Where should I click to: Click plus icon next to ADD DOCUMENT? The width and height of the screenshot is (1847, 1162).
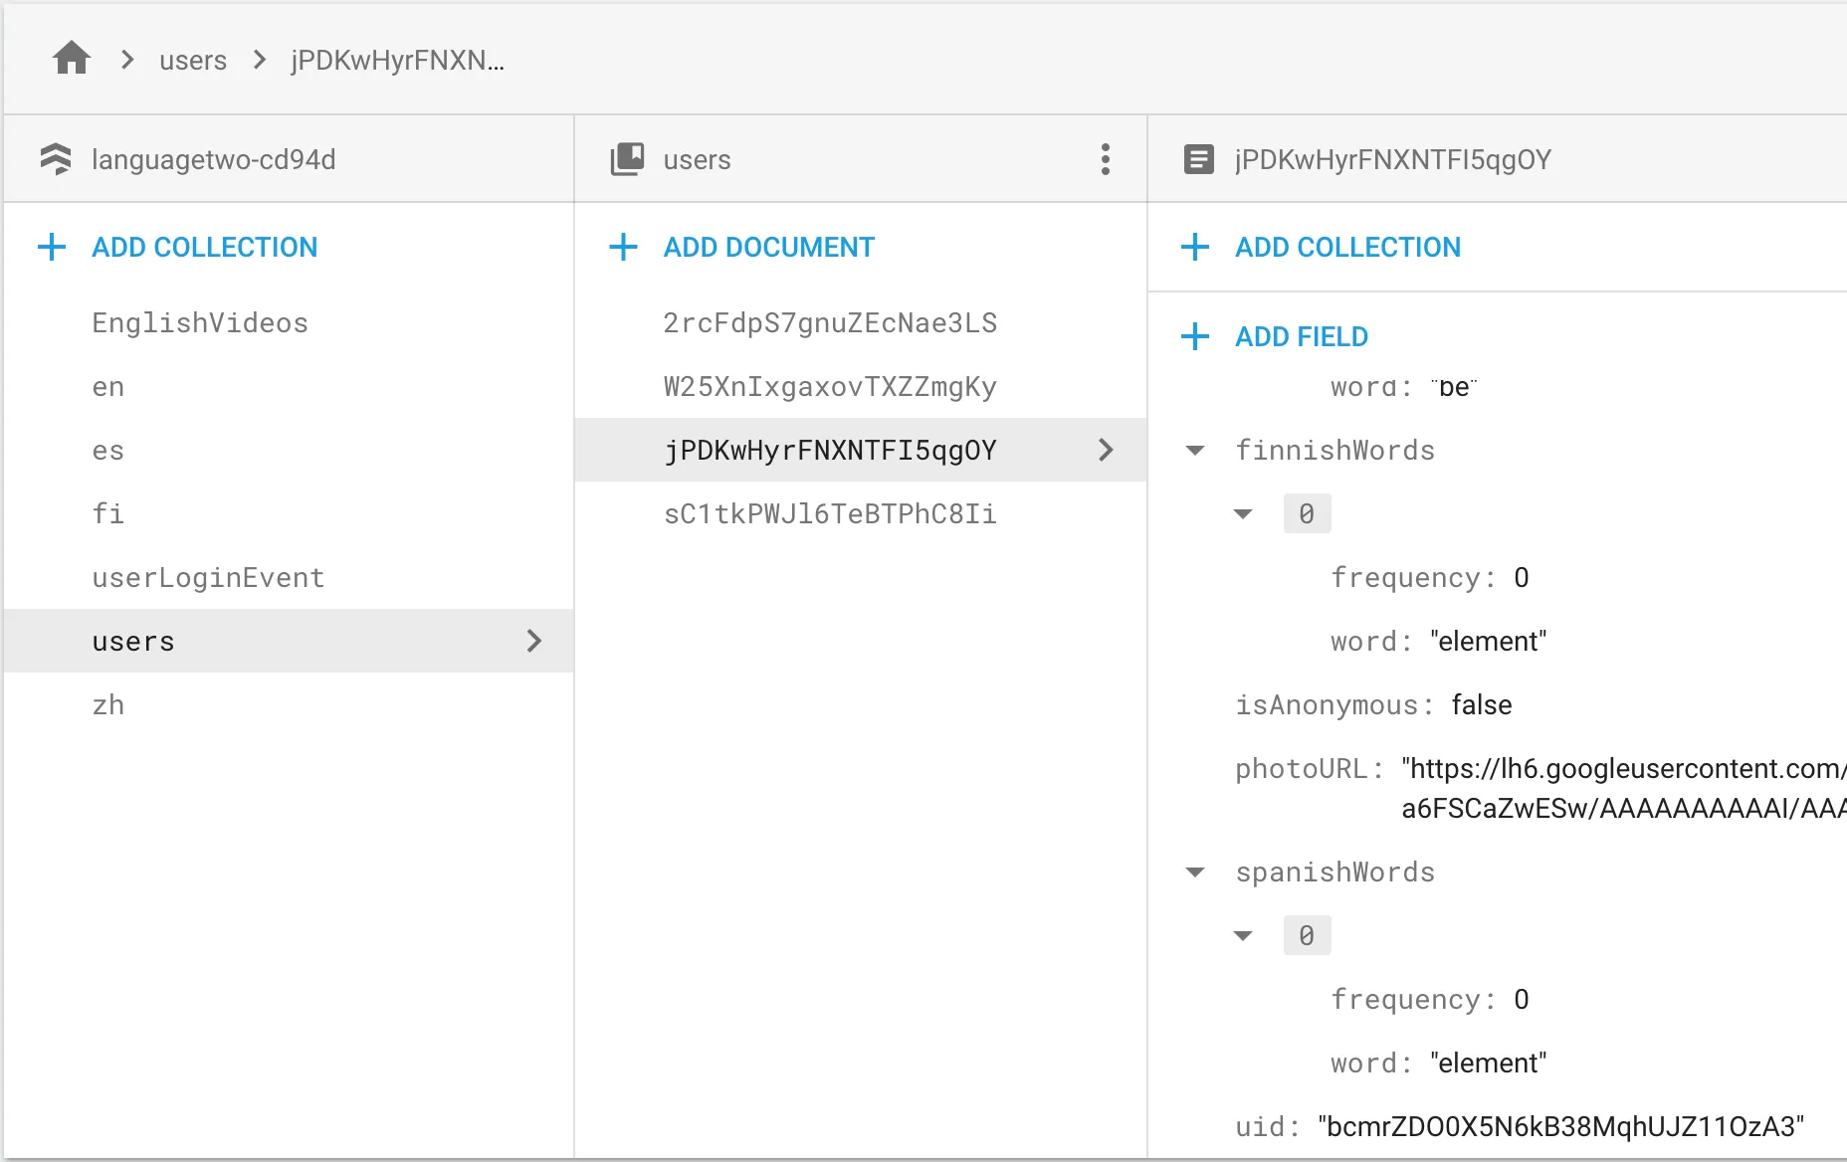pos(623,247)
